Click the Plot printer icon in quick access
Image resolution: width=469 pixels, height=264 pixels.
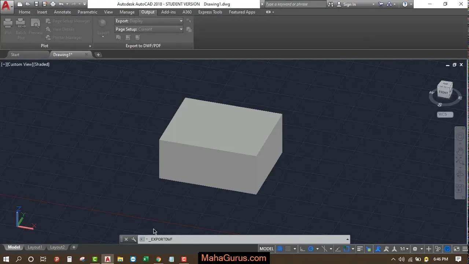click(x=53, y=4)
